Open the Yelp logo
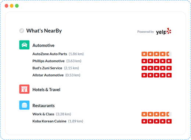This screenshot has width=191, height=140. click(x=164, y=31)
